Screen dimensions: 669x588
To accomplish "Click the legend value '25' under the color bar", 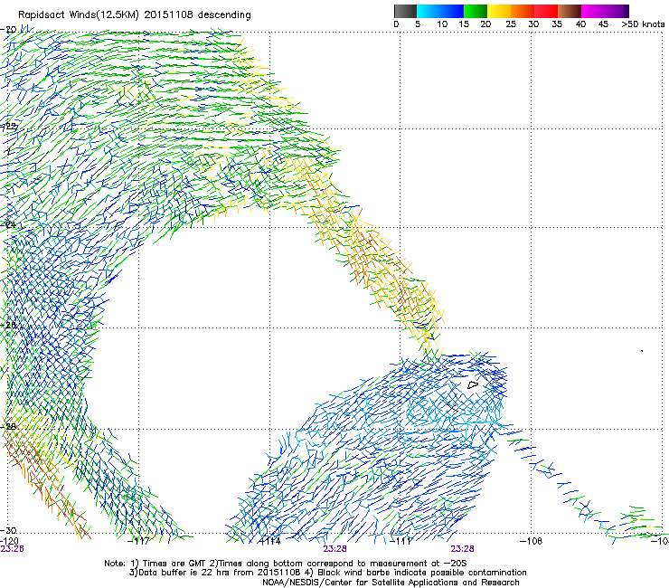I will point(511,24).
